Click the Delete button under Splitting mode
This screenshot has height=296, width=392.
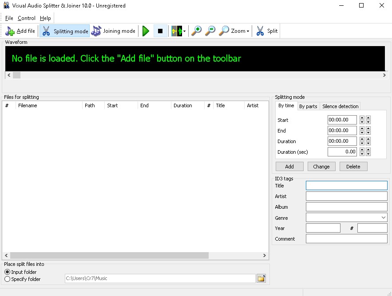[353, 167]
